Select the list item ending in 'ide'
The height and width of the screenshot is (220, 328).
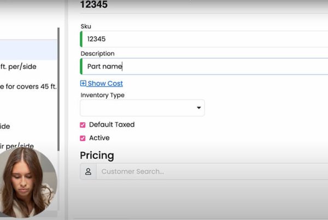(7, 126)
